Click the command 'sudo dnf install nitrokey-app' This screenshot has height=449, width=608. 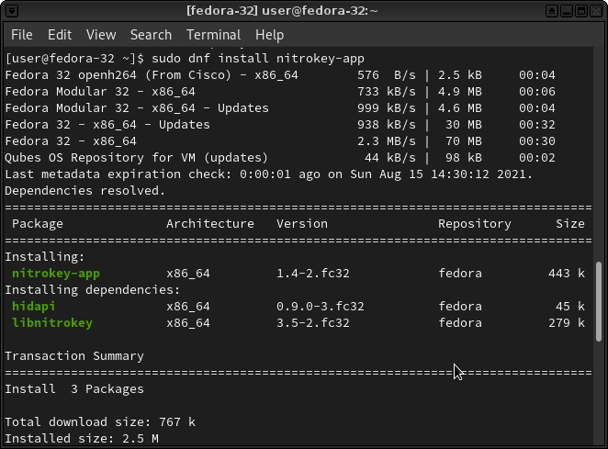[258, 59]
